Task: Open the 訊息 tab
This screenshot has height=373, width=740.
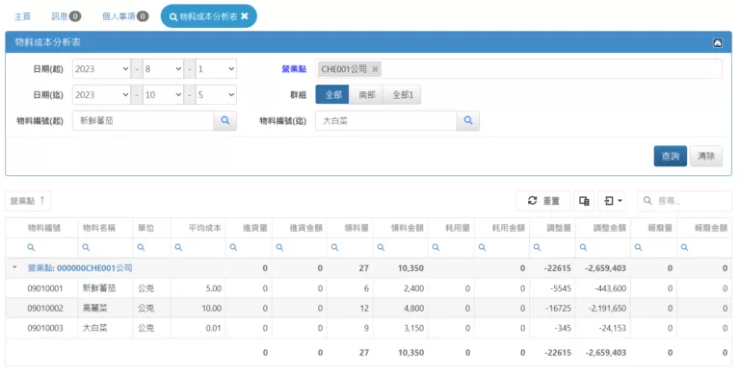Action: [66, 16]
